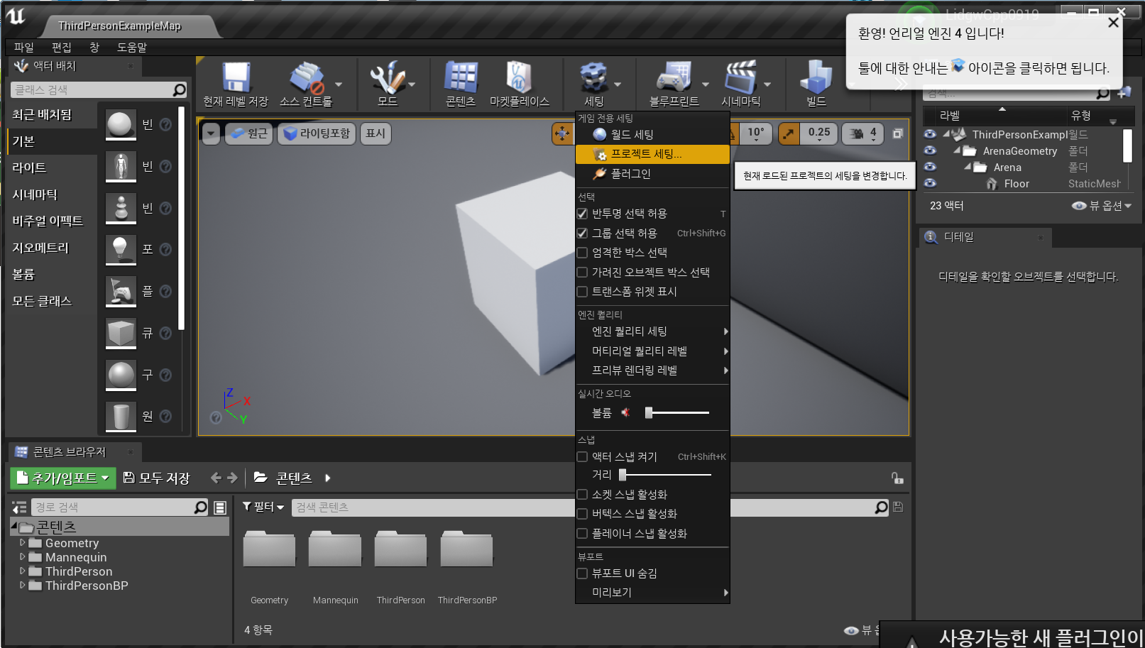Open the Content (콘텐츠) toolbar icon
1145x648 pixels.
[461, 77]
